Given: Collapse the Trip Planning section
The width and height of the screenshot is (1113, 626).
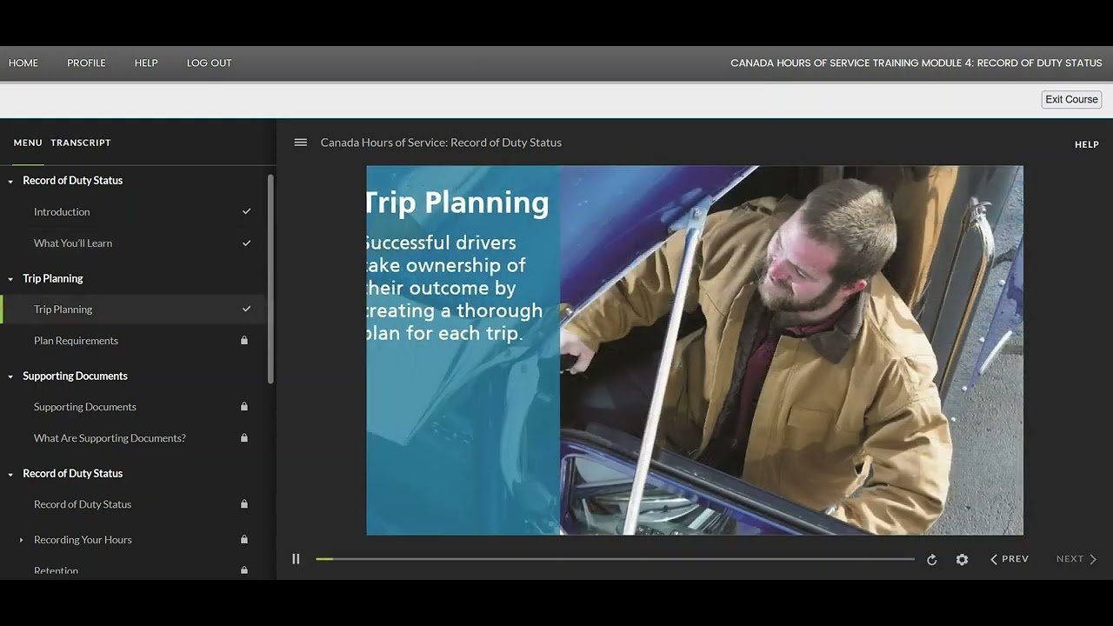Looking at the screenshot, I should pyautogui.click(x=11, y=279).
